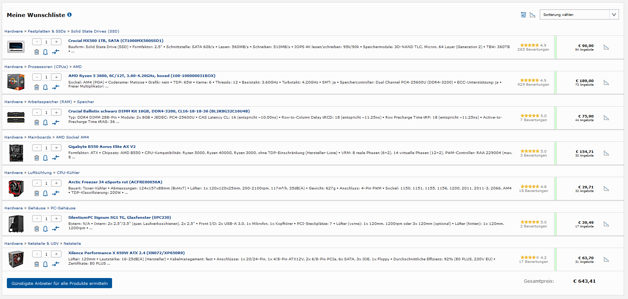Go to AMD Sockel AM4 breadcrumb
628x299 pixels.
click(x=72, y=137)
